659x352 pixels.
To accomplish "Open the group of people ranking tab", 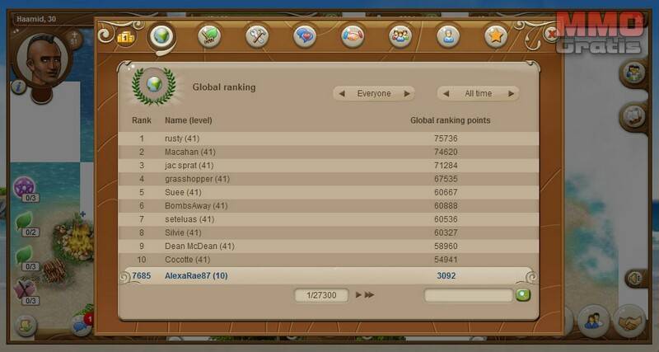I will point(400,36).
